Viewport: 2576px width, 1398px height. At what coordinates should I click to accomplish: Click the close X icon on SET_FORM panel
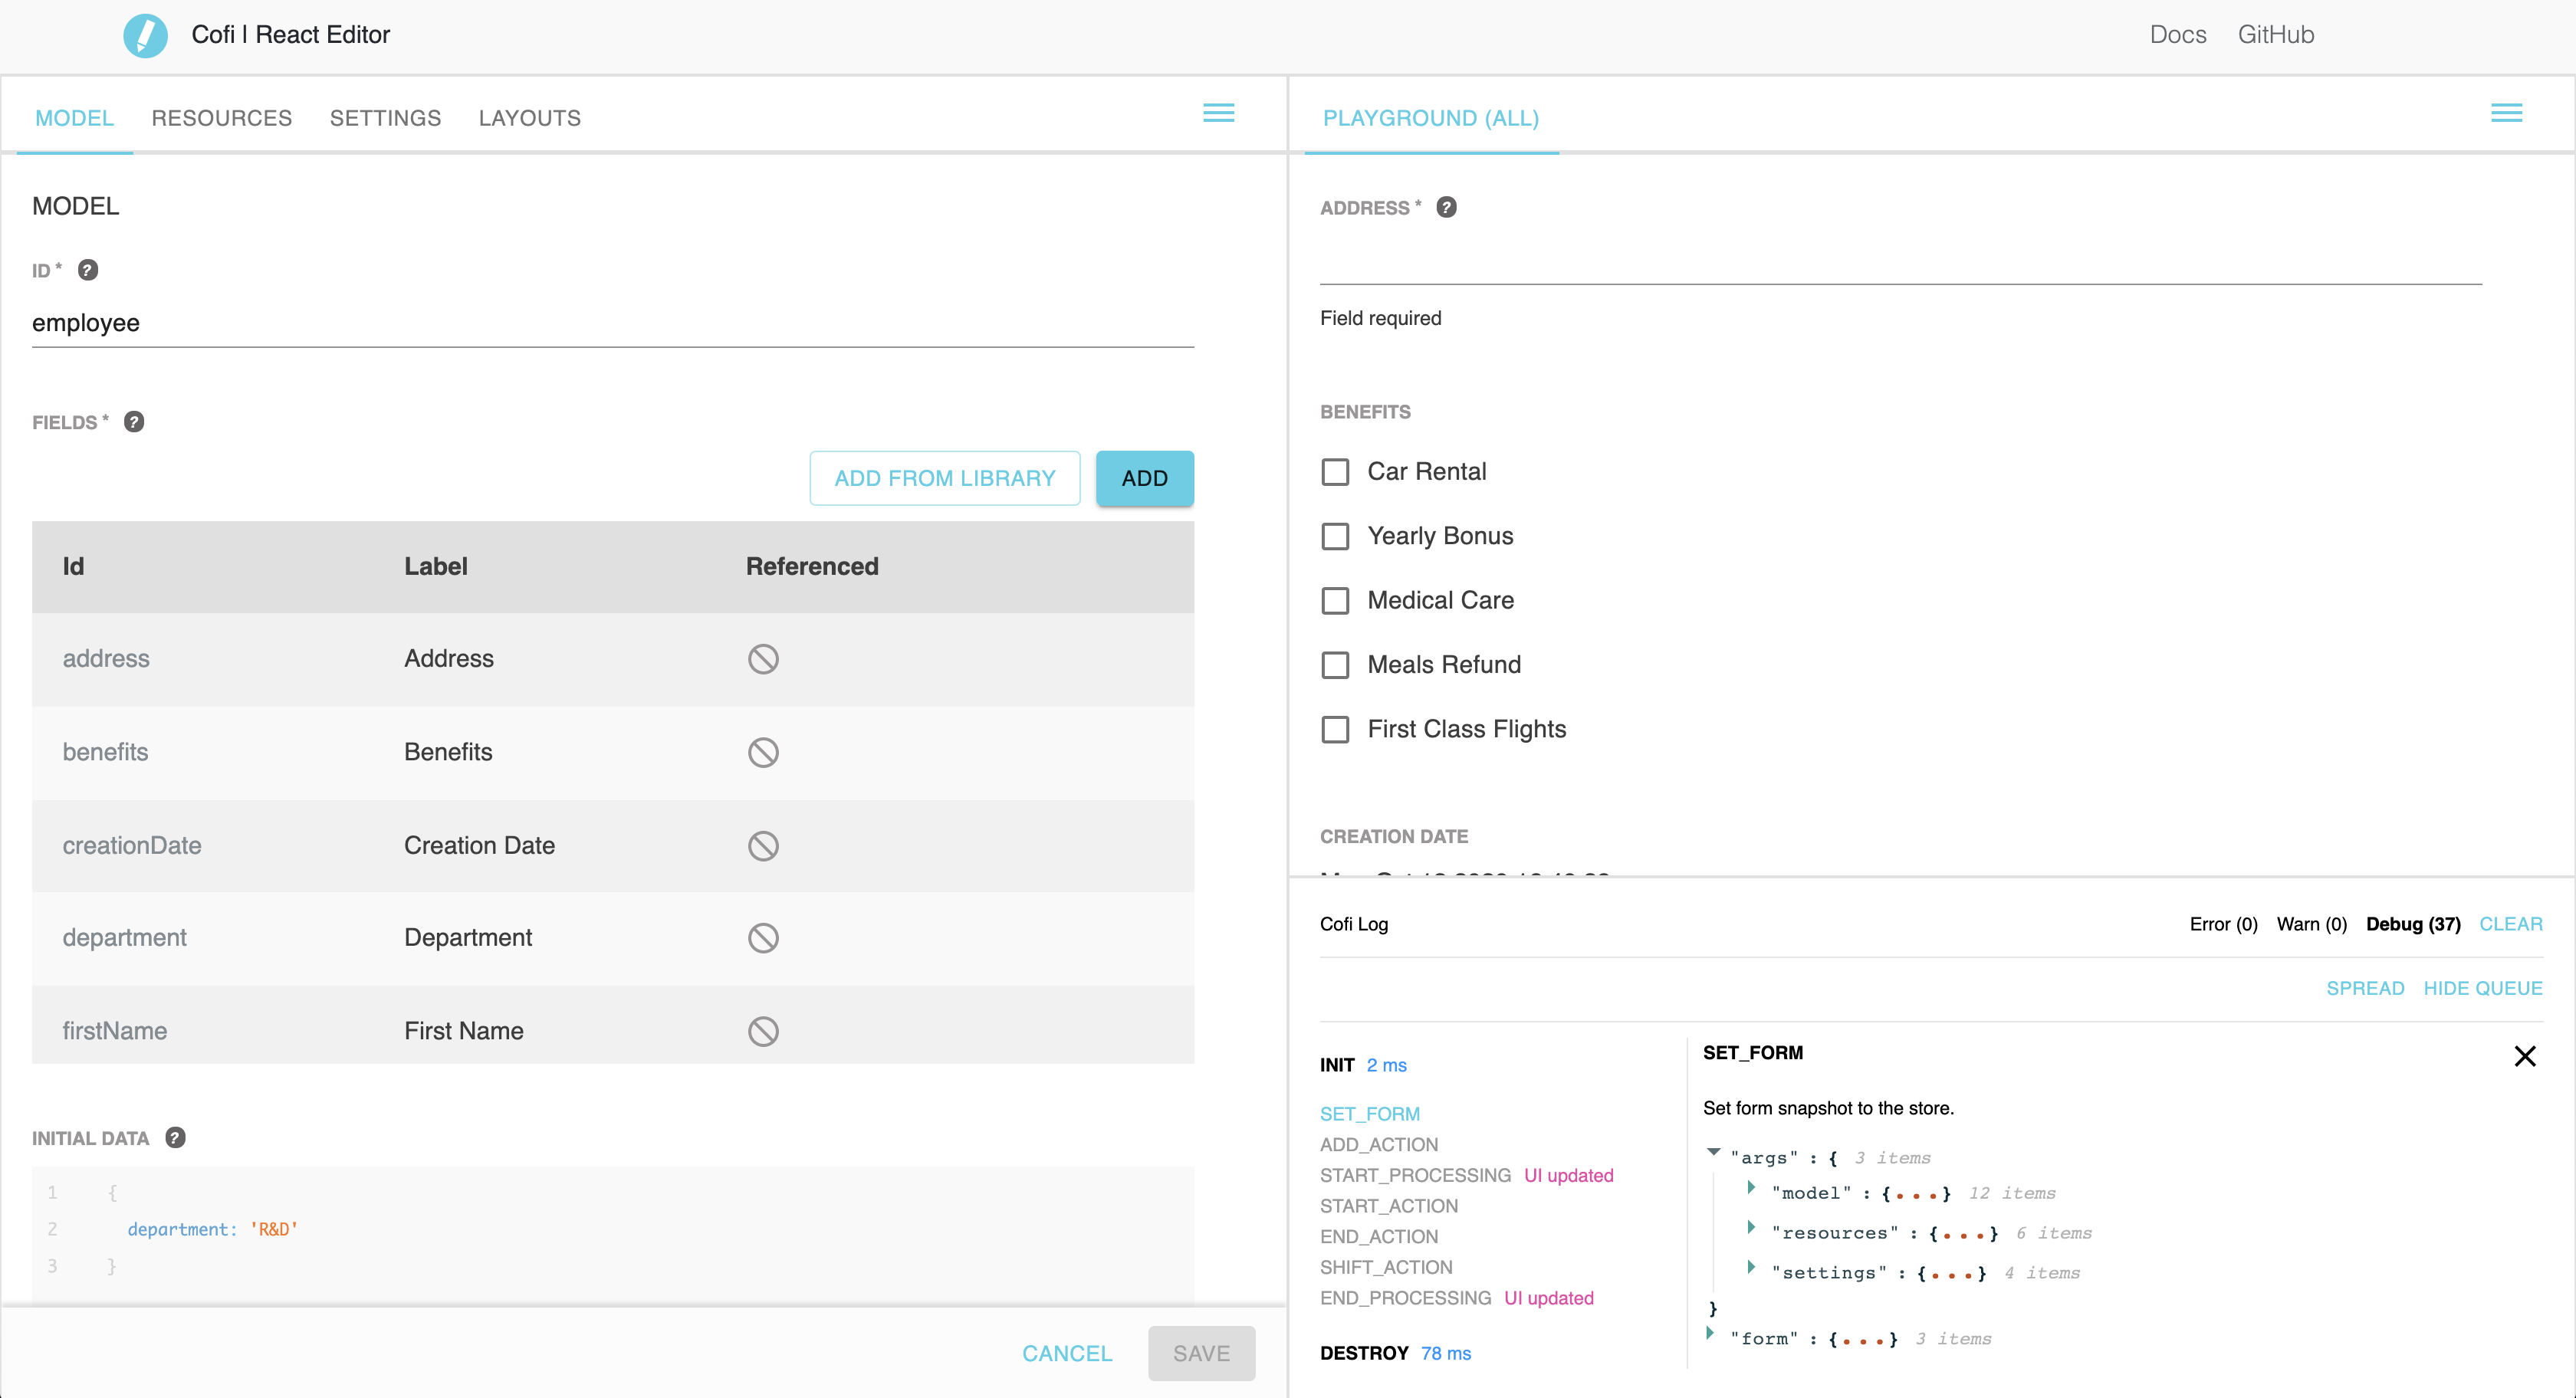2525,1055
